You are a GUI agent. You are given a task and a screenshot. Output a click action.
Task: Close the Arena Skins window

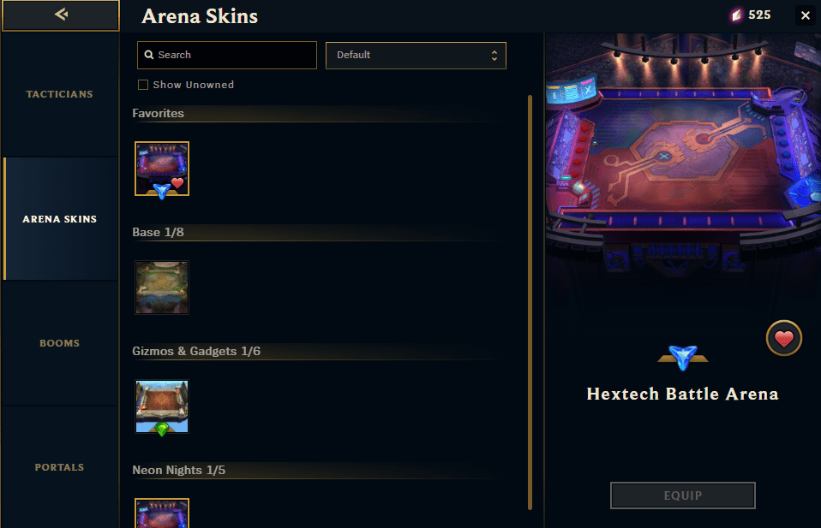(806, 15)
